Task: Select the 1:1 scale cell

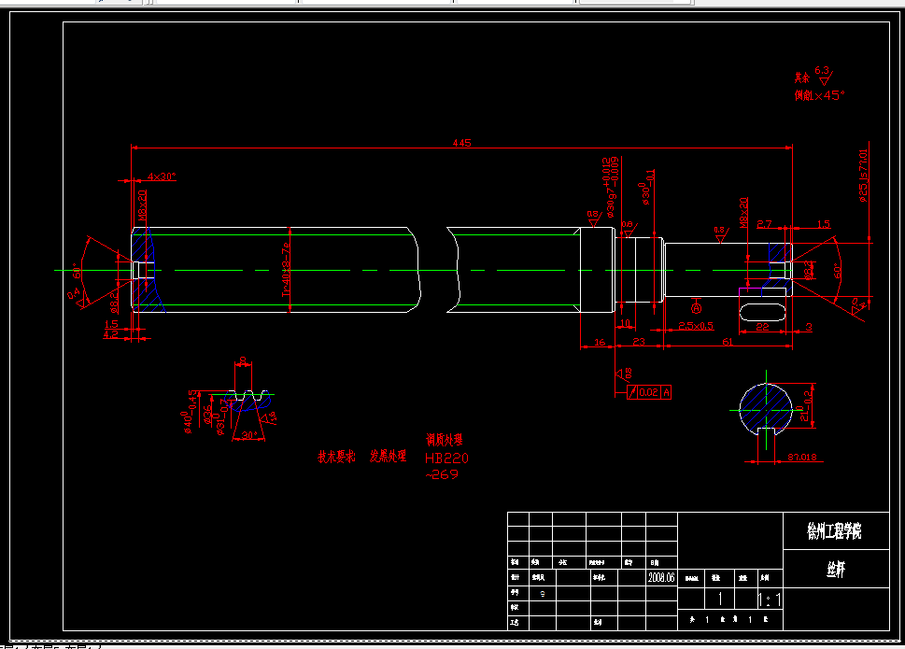Action: (x=770, y=600)
